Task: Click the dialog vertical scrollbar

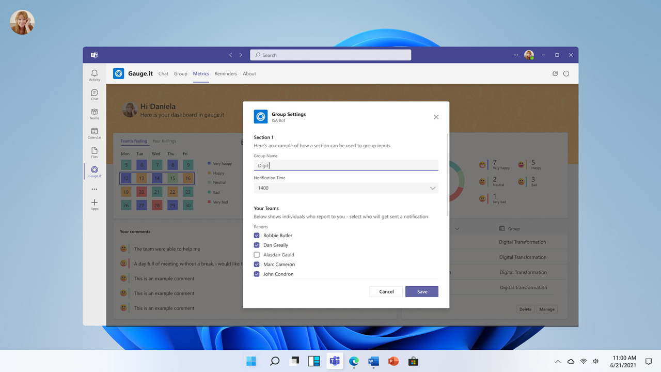Action: [x=447, y=175]
